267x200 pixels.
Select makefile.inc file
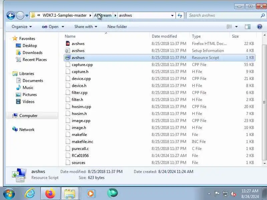tap(160, 142)
